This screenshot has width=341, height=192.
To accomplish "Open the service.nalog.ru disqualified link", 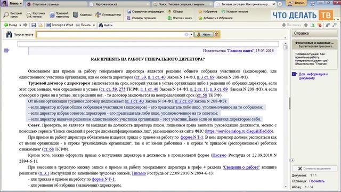I will 239,131.
